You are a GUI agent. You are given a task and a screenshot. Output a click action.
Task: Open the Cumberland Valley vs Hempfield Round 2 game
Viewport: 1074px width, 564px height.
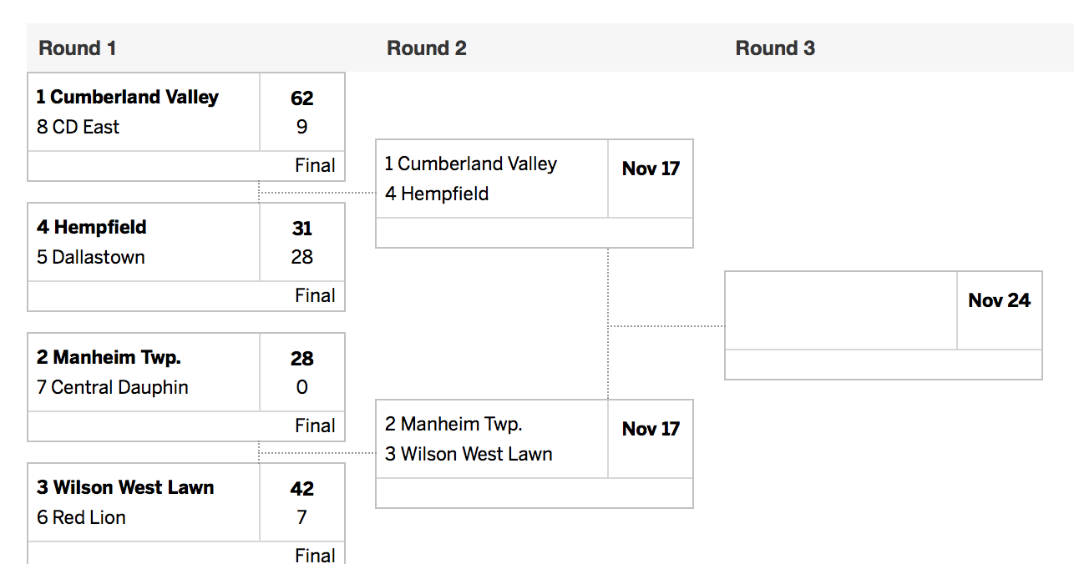(534, 194)
